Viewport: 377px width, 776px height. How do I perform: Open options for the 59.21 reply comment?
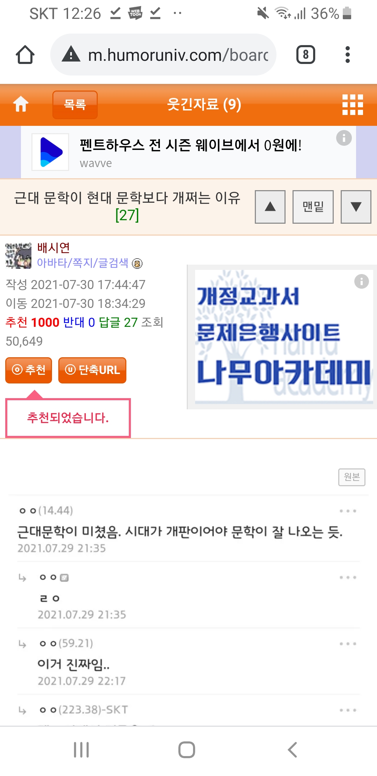click(348, 644)
